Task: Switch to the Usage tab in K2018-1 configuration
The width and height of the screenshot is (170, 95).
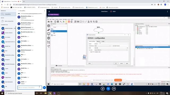Action: 103,41
